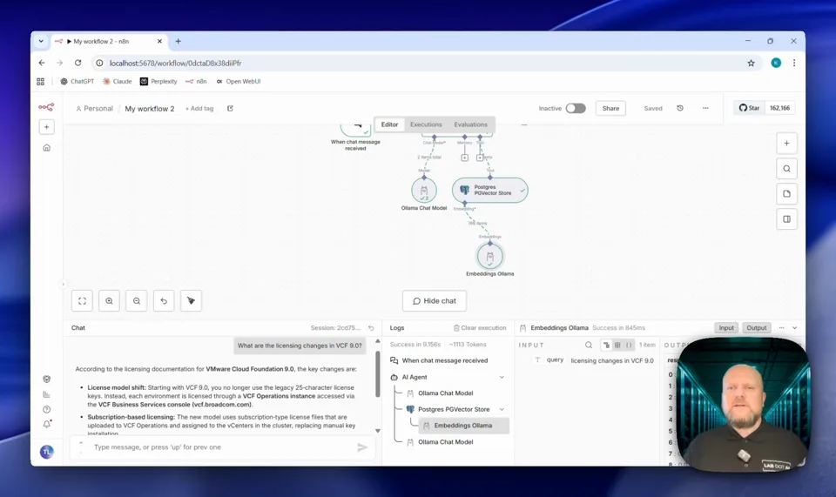Zoom in on the workflow canvas
Image resolution: width=836 pixels, height=497 pixels.
(109, 301)
